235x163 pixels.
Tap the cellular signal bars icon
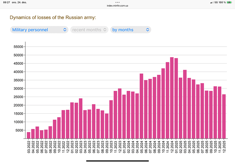[211, 2]
